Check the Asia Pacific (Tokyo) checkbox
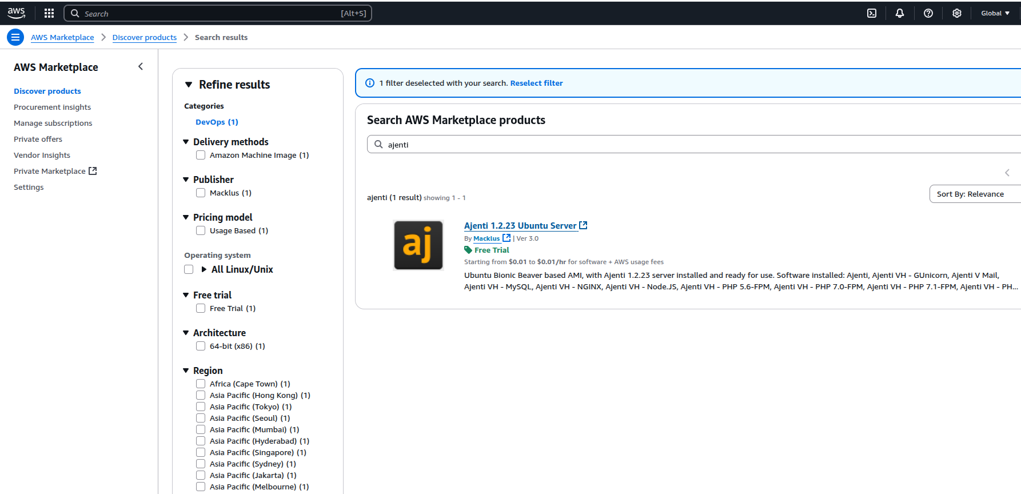The image size is (1021, 494). (x=201, y=407)
